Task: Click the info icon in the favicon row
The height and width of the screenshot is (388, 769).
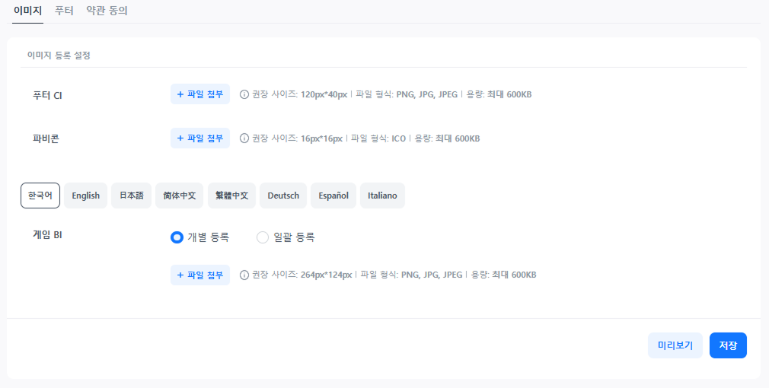Action: [244, 138]
